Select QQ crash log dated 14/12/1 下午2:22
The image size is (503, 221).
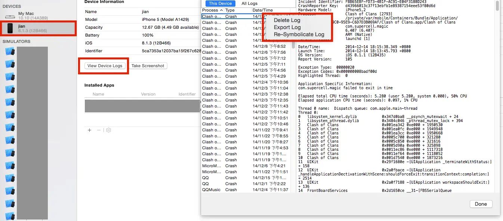point(246,184)
